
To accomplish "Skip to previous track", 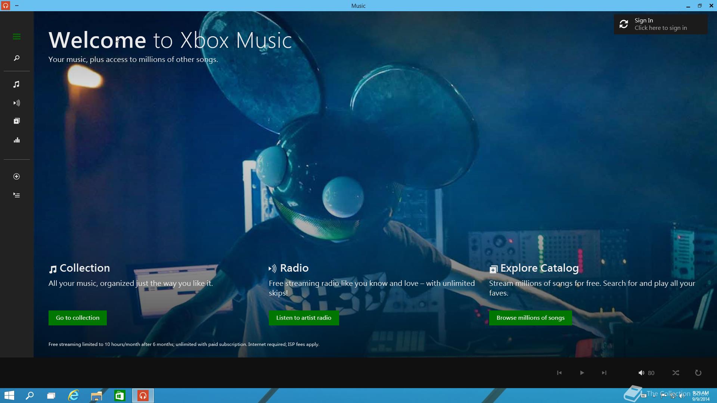I will tap(559, 373).
